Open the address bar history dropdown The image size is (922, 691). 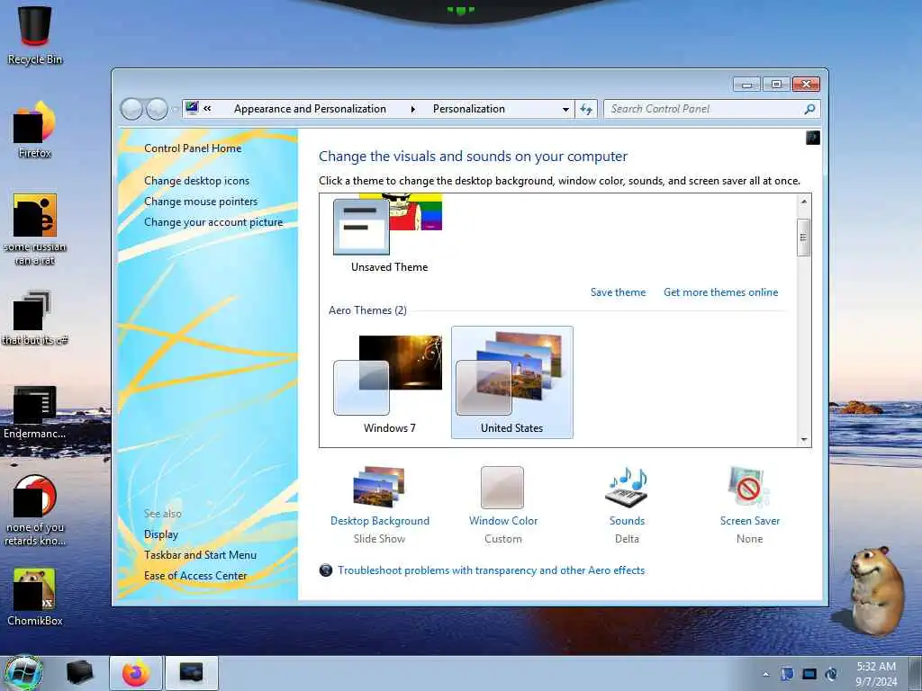point(565,109)
